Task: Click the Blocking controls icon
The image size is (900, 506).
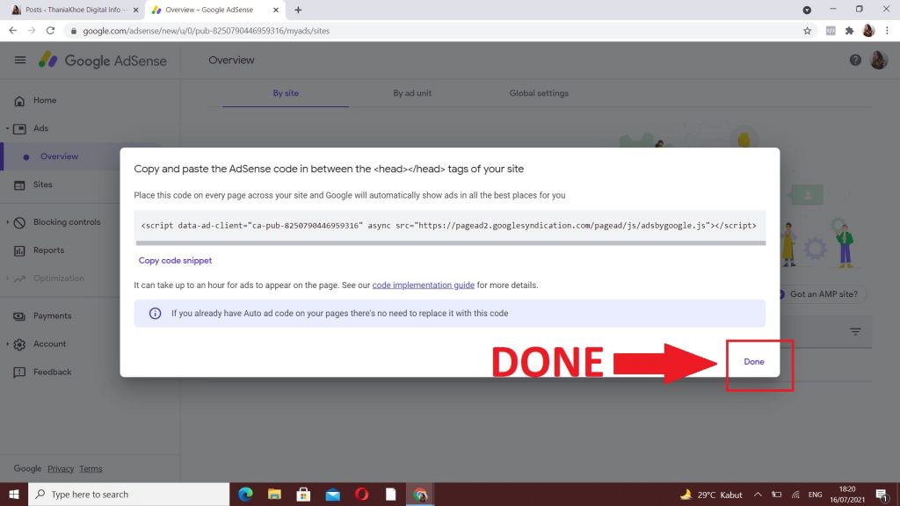Action: [19, 222]
